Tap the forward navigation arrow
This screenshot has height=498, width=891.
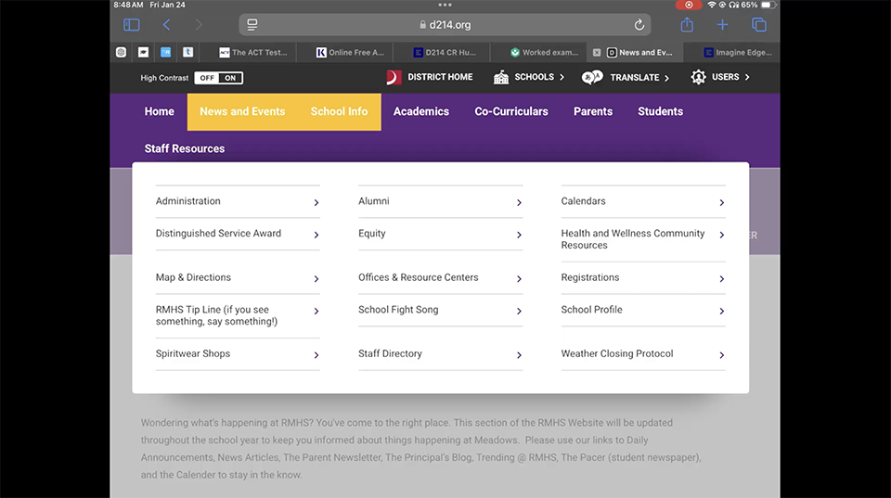[199, 25]
